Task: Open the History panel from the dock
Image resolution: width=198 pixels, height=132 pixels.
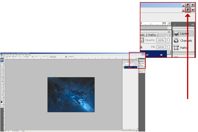Action: pos(141,72)
